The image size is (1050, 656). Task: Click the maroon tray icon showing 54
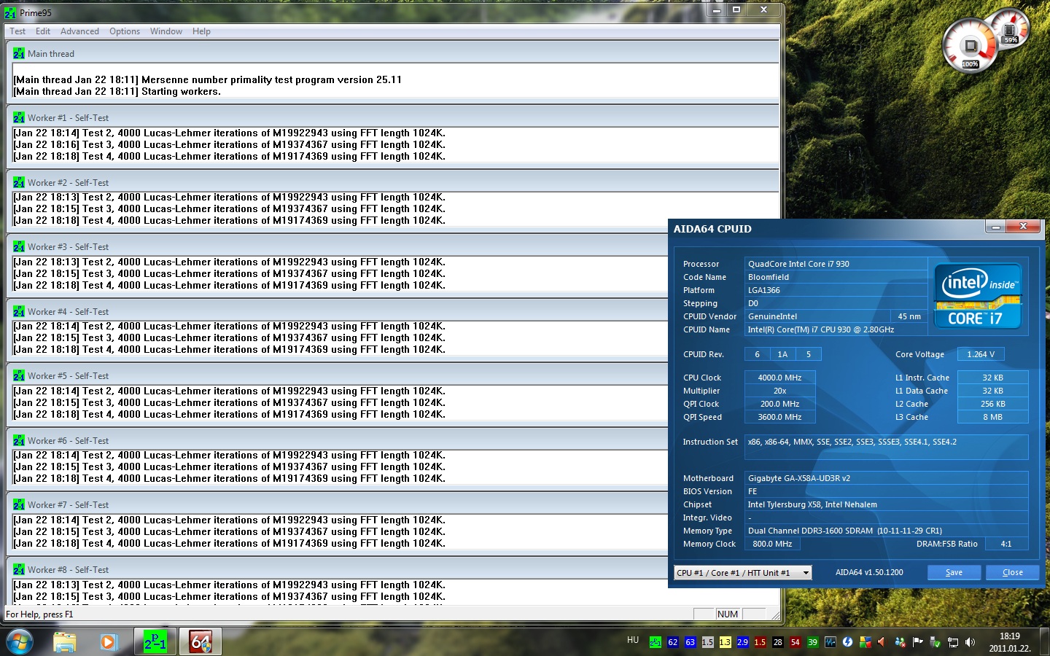click(795, 642)
